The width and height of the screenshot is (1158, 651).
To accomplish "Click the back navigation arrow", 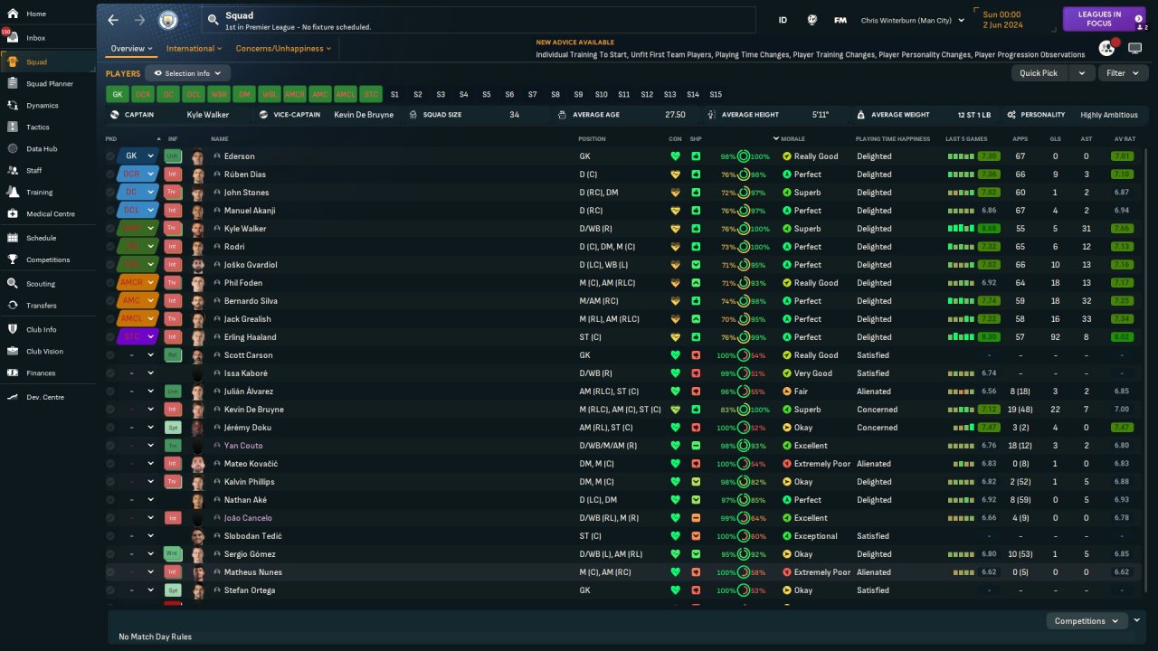I will coord(113,20).
